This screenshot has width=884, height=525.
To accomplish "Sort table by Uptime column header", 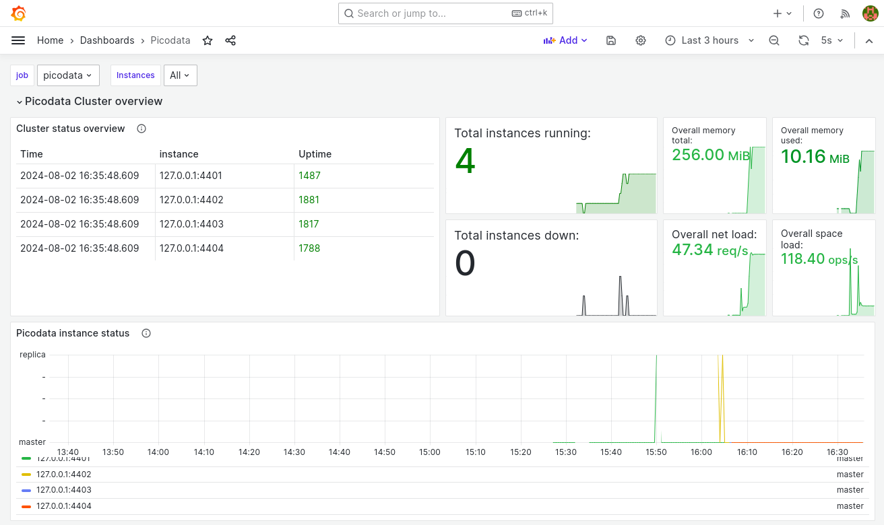I will (x=315, y=154).
